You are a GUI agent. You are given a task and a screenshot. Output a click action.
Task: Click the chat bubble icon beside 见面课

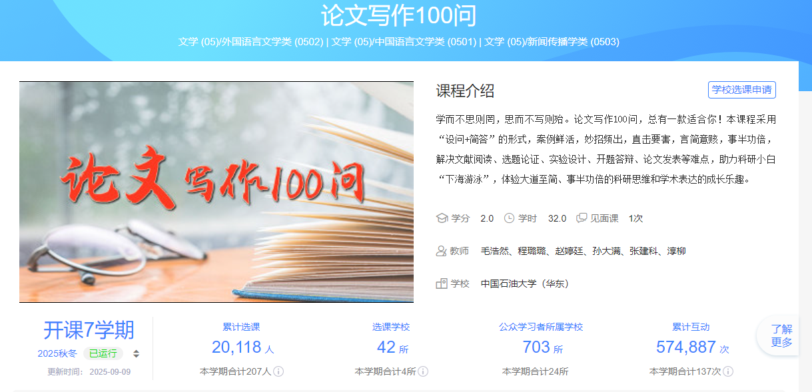[582, 218]
